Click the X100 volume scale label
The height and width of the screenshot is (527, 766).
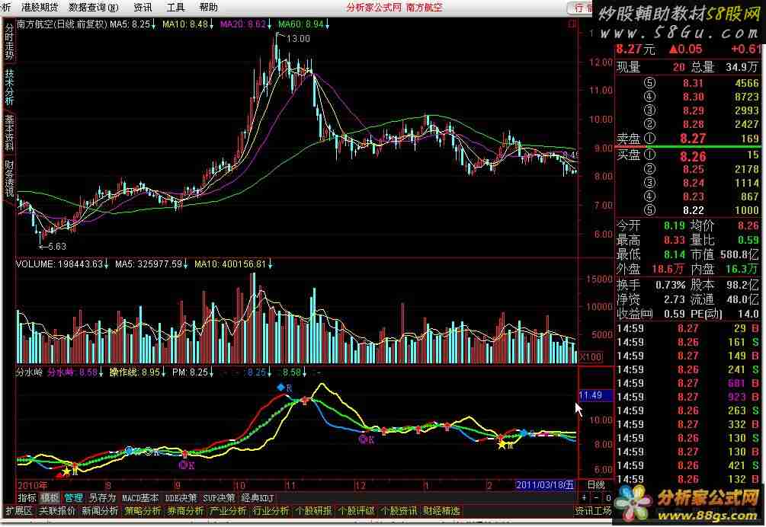pos(591,356)
